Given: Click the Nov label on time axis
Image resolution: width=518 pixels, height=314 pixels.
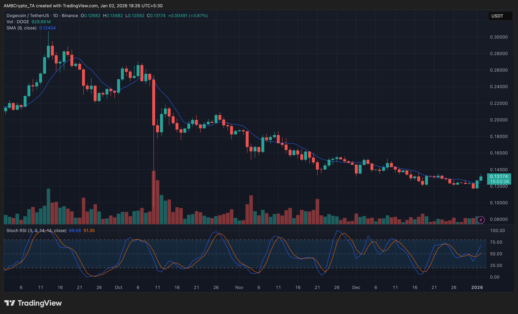Looking at the screenshot, I should click(239, 287).
